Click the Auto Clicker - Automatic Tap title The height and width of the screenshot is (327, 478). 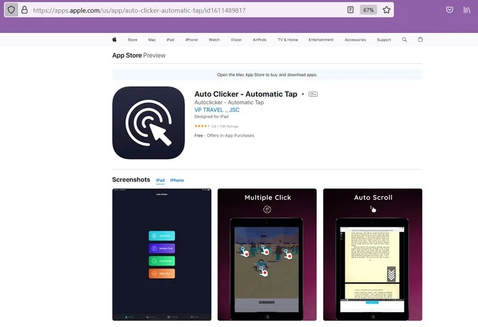246,94
